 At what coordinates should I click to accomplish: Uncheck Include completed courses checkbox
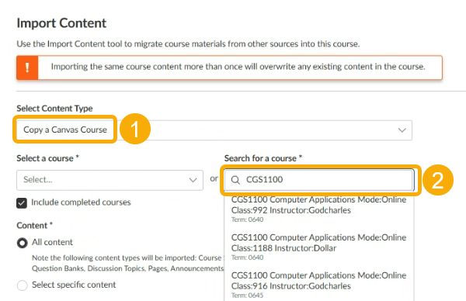[x=22, y=203]
